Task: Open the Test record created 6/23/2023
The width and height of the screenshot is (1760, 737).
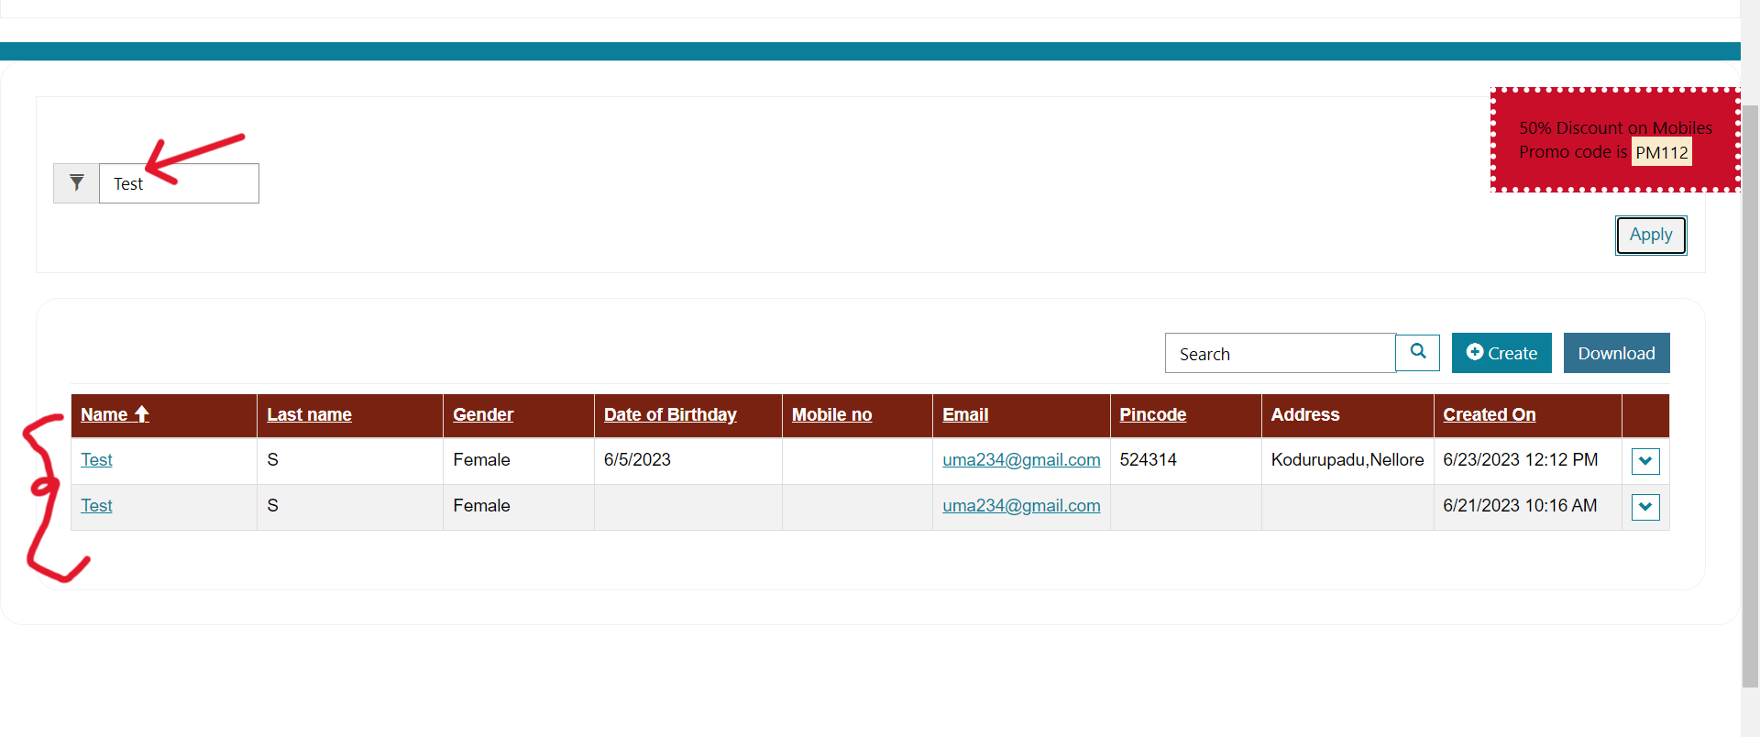Action: click(96, 460)
